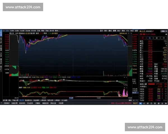Open the 统计 statistics tool

coord(119,31)
